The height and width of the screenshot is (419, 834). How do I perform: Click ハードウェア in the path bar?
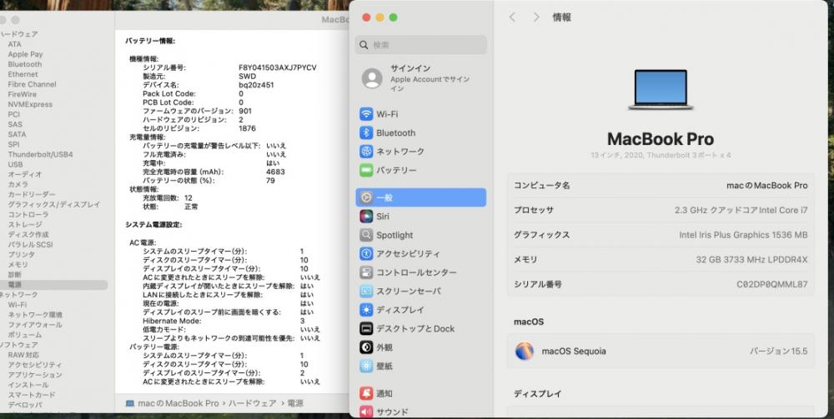coord(253,404)
